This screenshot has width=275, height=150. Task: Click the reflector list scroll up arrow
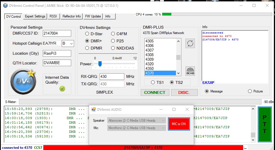click(178, 41)
